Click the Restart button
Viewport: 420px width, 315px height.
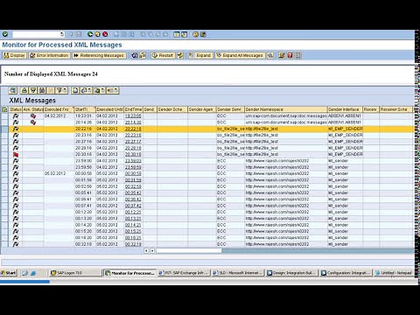[163, 55]
